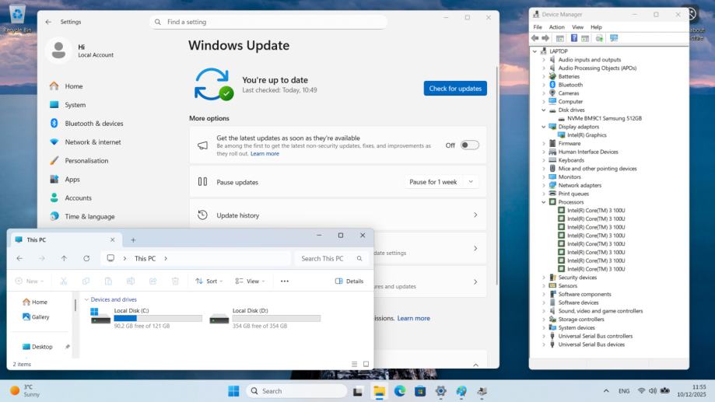
Task: Open Gallery in File Explorer sidebar
Action: click(x=40, y=316)
